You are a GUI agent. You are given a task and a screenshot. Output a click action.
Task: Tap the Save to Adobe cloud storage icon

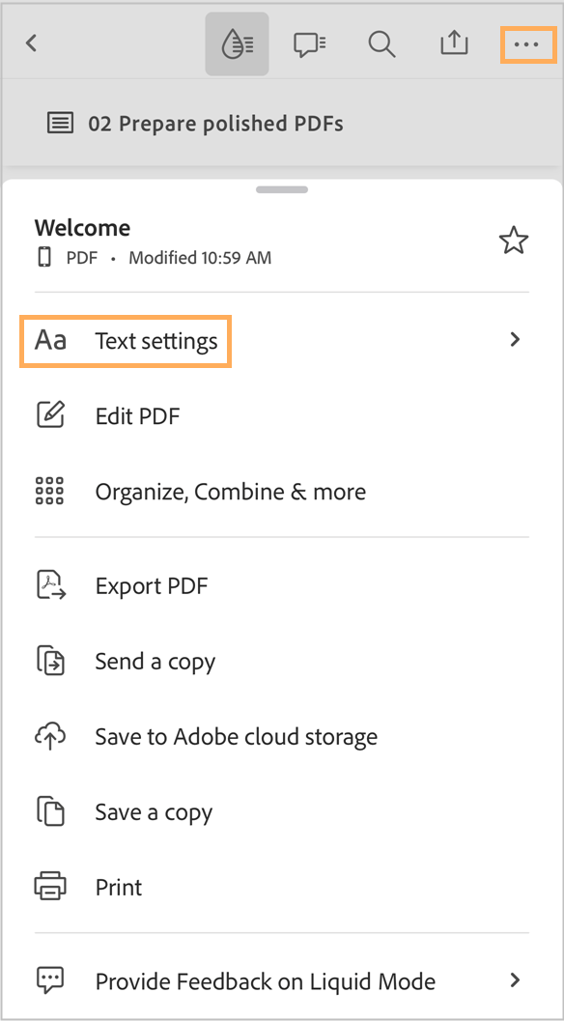click(49, 736)
